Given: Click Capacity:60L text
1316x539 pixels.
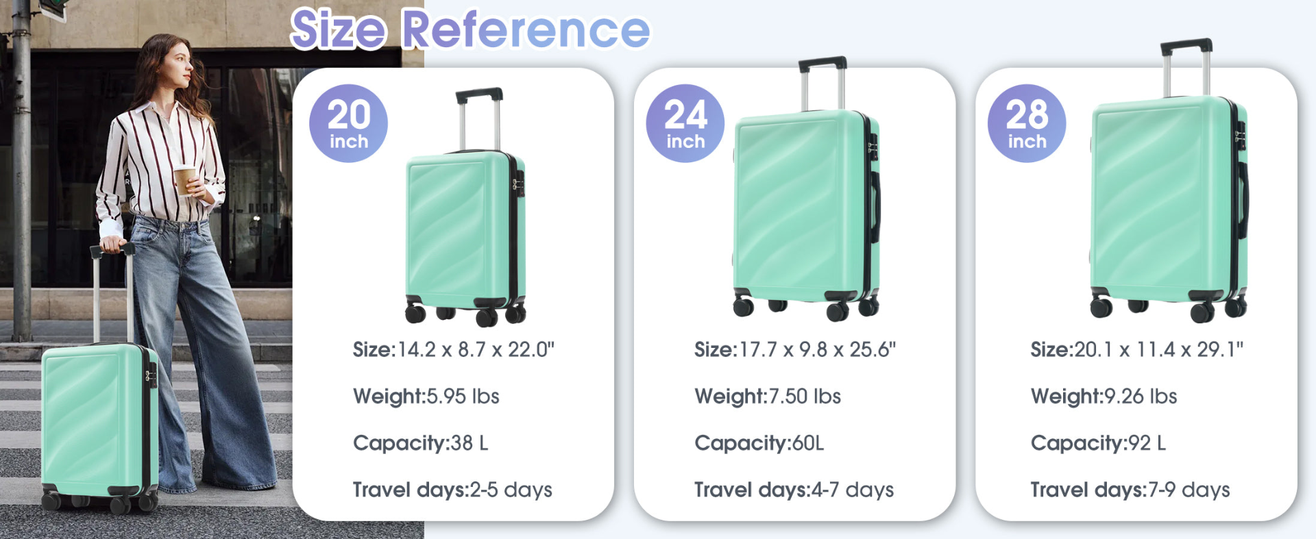Looking at the screenshot, I should [x=759, y=443].
